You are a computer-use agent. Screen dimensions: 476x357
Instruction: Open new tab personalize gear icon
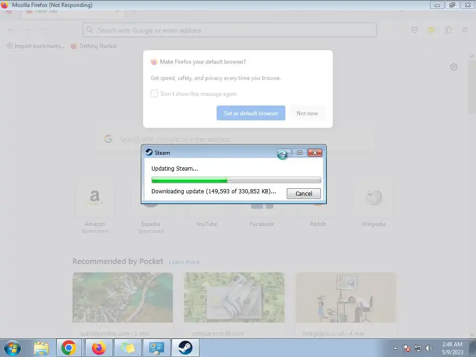pos(454,67)
